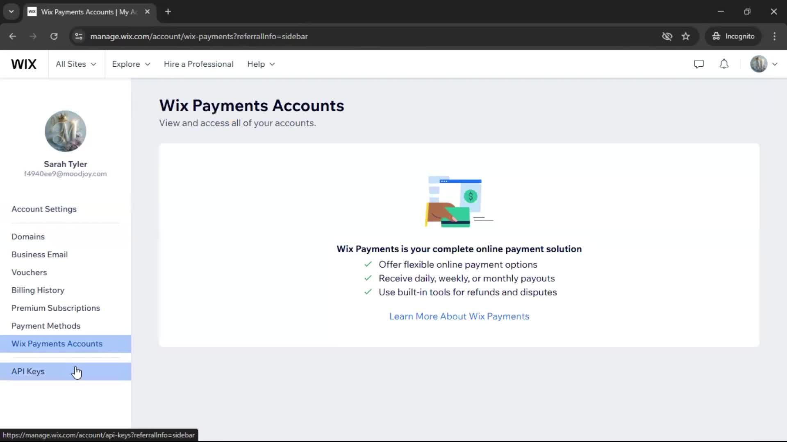787x442 pixels.
Task: View Billing History
Action: point(38,290)
